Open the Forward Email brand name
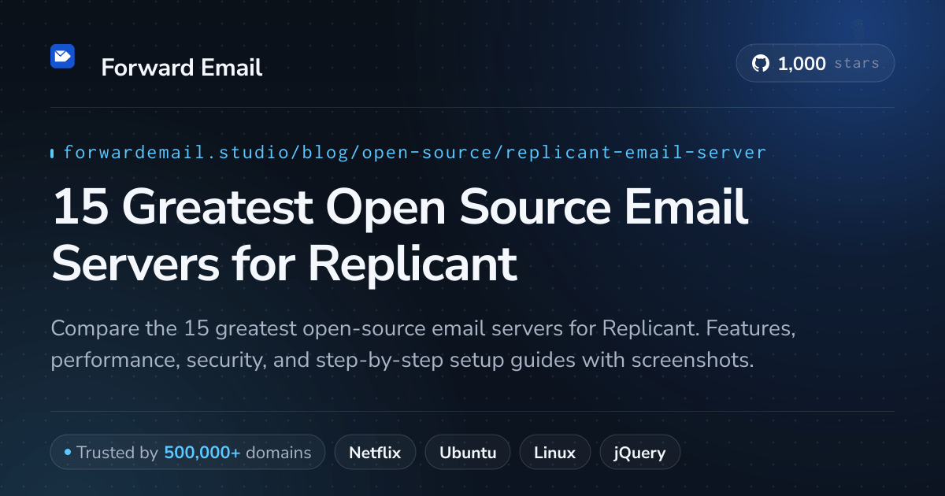 click(182, 68)
